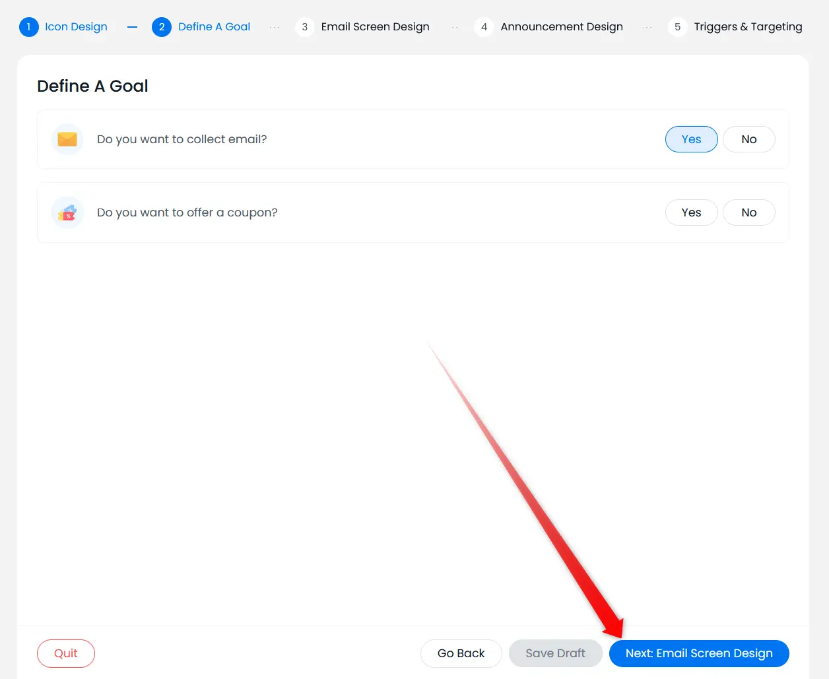Choose No for collecting email
Viewport: 829px width, 679px height.
tap(748, 139)
